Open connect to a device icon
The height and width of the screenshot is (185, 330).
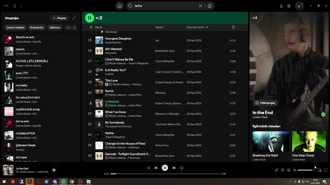[x=288, y=170]
